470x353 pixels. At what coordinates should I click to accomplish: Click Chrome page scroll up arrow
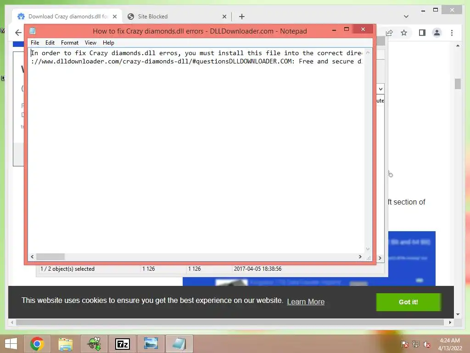click(x=458, y=46)
